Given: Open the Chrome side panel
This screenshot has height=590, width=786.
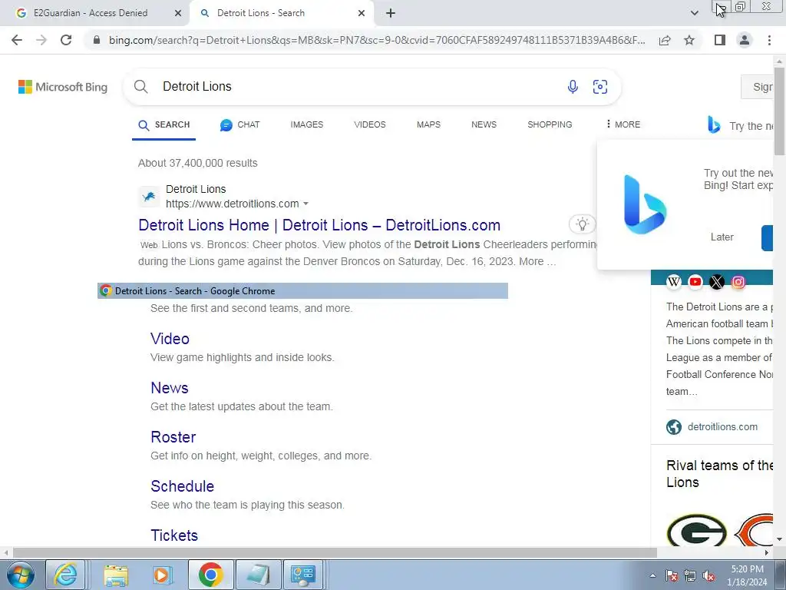Looking at the screenshot, I should 720,40.
